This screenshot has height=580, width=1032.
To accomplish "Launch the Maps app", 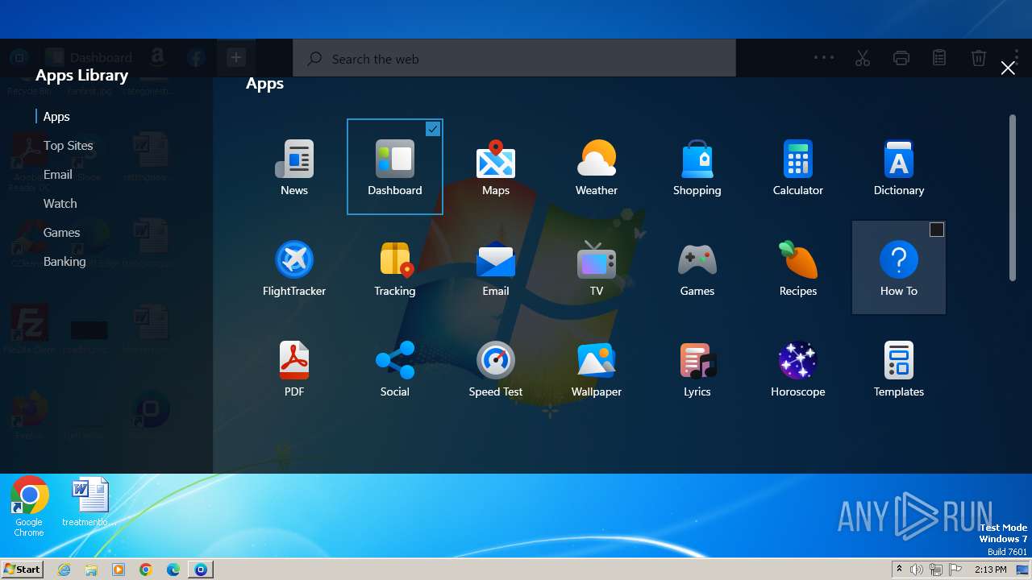I will pos(496,168).
